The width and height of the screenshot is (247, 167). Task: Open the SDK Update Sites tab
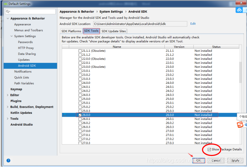coord(114,31)
